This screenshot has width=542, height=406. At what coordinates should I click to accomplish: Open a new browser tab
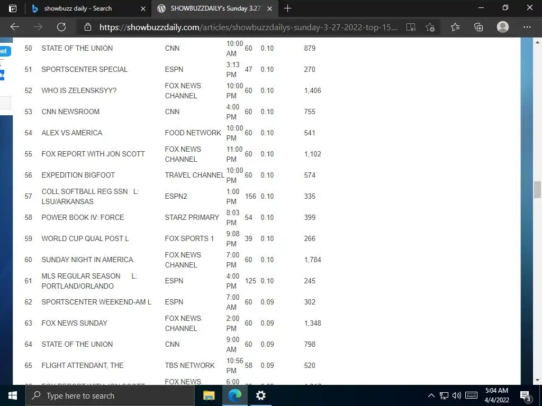[287, 8]
